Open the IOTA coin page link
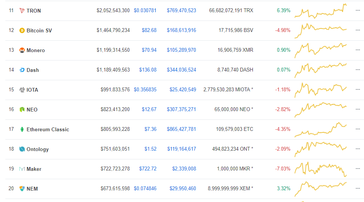Screen dimensions: 364x202 pos(32,90)
